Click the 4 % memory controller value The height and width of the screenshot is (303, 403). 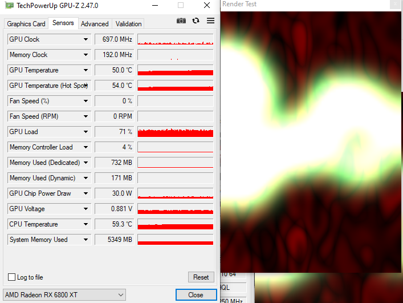[115, 147]
